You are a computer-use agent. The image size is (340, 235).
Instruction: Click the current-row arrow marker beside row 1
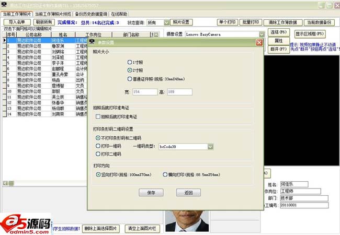click(x=4, y=40)
